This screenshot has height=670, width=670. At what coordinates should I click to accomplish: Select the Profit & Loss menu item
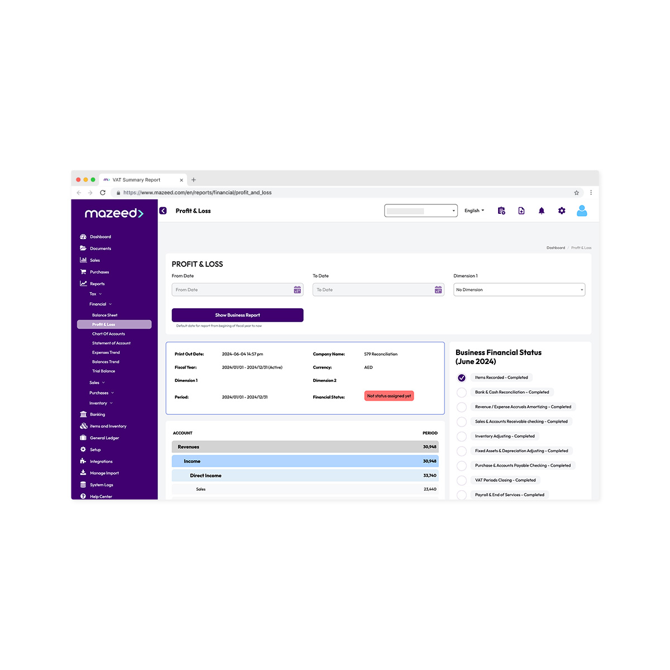[114, 324]
